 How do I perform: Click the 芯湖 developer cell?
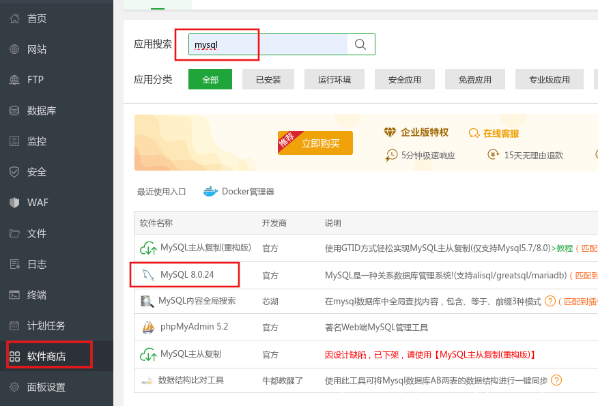click(x=270, y=302)
